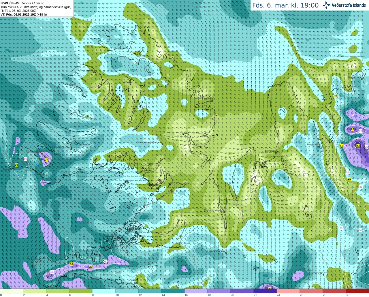Click the yellow 28 gust marker
The height and width of the screenshot is (297, 369).
[x=353, y=129]
